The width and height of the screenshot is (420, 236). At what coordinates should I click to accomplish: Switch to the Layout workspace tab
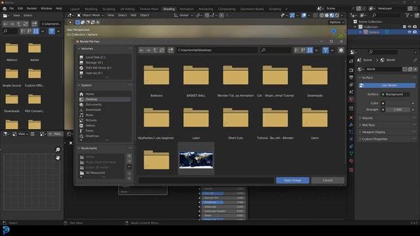[75, 9]
